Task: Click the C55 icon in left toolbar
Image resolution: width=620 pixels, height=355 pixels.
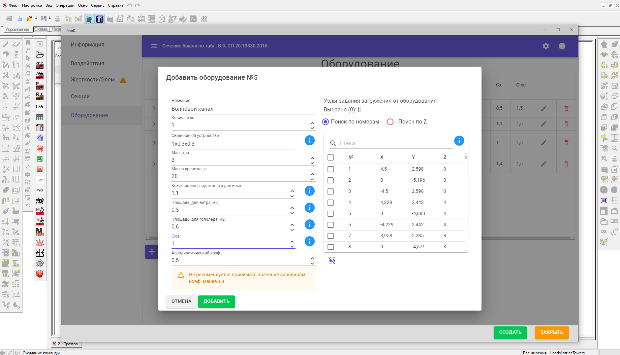Action: (40, 107)
